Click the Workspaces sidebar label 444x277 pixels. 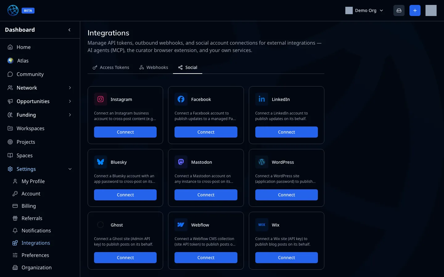click(31, 128)
